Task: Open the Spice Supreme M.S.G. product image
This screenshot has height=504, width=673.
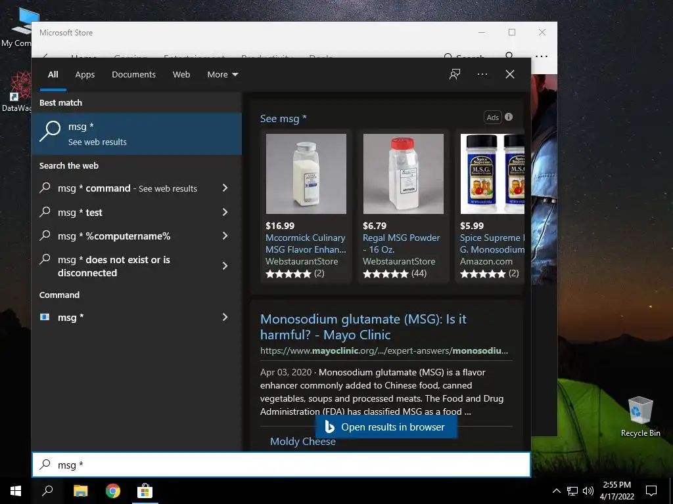Action: 492,173
